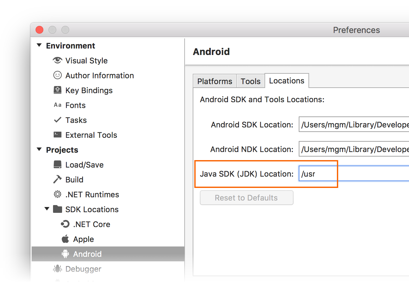Open Debugger settings via bug icon
409x284 pixels.
[x=58, y=269]
